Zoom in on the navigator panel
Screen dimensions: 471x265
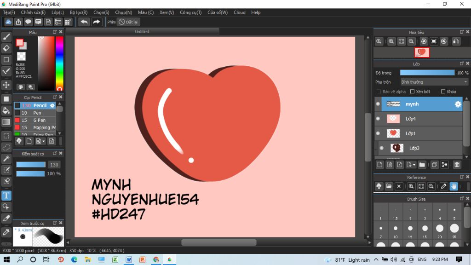(x=391, y=41)
